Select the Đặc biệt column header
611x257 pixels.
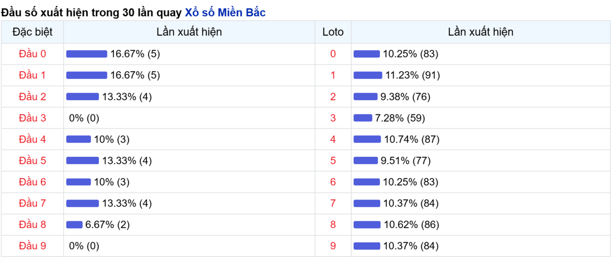pos(32,32)
